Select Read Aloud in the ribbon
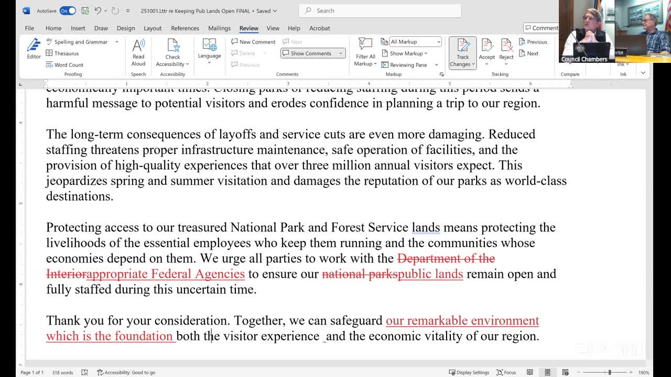 pyautogui.click(x=138, y=51)
